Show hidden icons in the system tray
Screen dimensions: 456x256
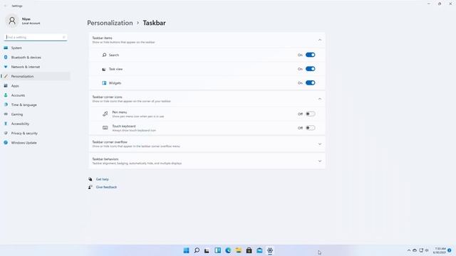pyautogui.click(x=408, y=250)
